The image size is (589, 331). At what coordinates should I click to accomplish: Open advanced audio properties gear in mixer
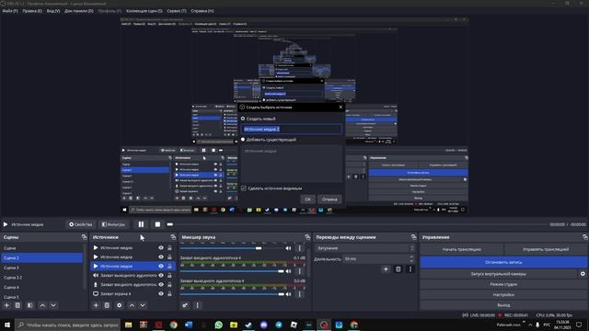coord(185,305)
